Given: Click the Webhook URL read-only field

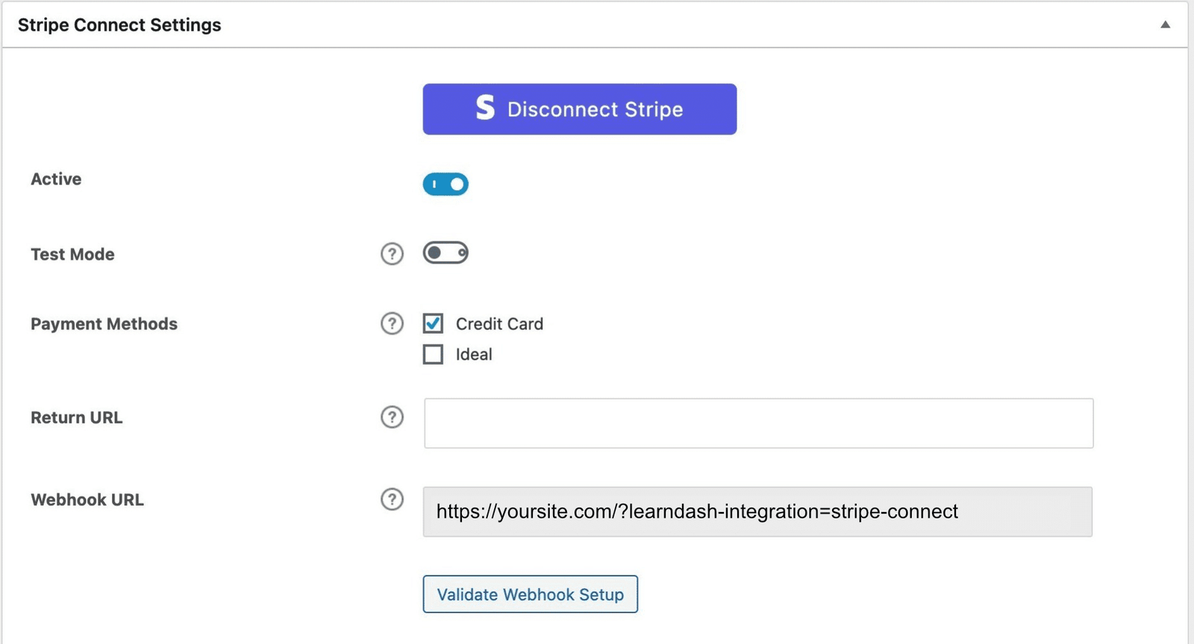Looking at the screenshot, I should pos(757,512).
